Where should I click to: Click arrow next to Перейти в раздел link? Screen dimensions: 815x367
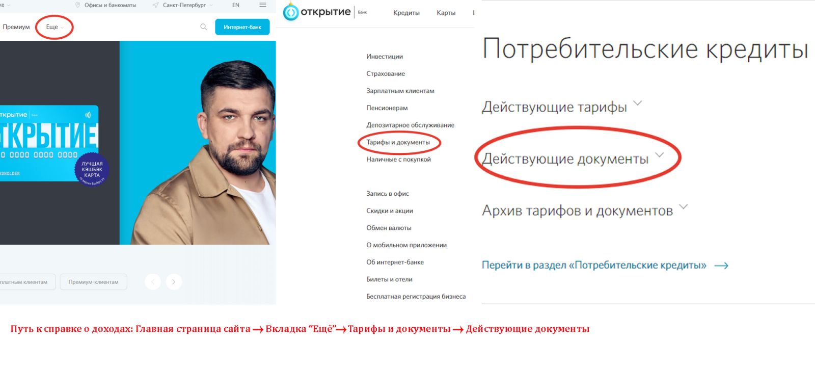pos(721,266)
